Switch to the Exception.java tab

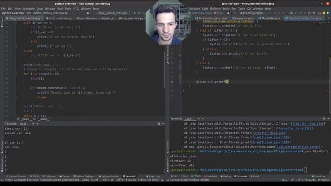pos(243,18)
